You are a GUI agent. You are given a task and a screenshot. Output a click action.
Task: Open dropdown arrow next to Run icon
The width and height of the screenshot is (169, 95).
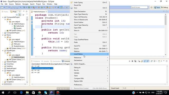[x=31, y=7]
